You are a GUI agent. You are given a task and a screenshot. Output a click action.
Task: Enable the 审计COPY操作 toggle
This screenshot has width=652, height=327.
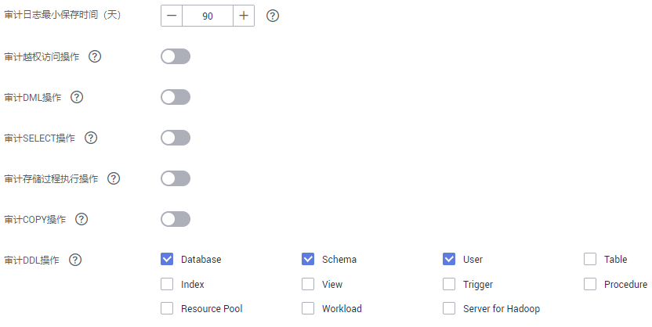[x=176, y=219]
